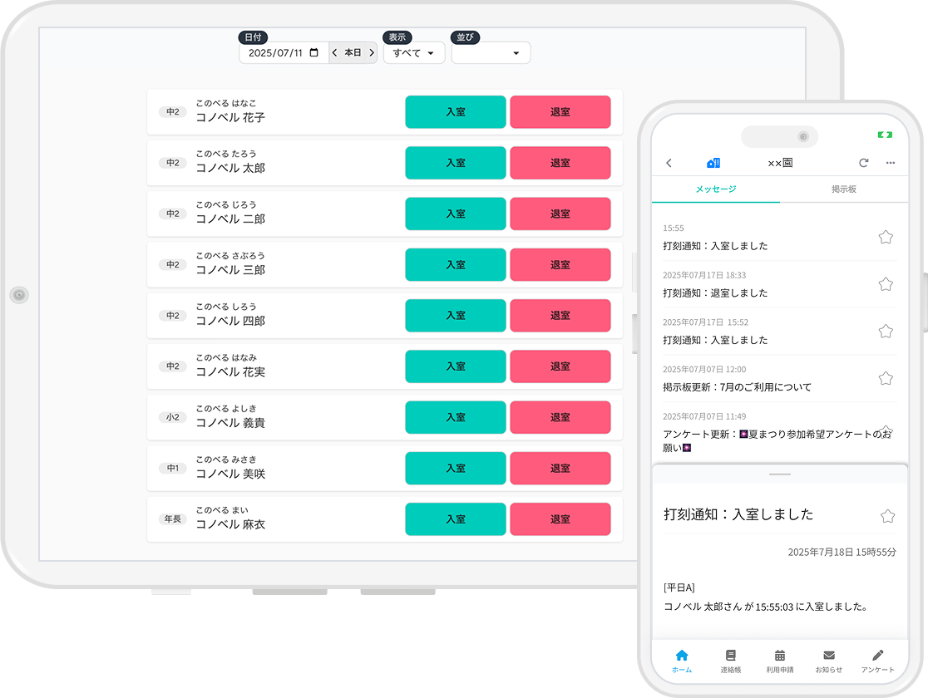Open 連絡帳 from the bottom navigation

(x=731, y=661)
